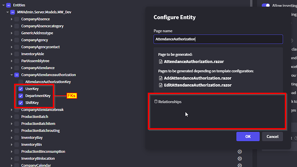Viewport: 297px width, 167px height.
Task: Select the PartAssemblytree entity label
Action: [35, 61]
